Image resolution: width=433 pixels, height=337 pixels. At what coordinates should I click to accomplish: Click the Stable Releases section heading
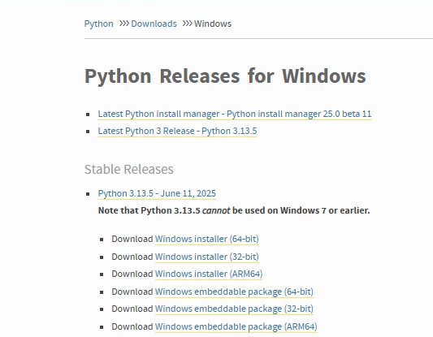coord(128,169)
